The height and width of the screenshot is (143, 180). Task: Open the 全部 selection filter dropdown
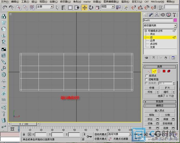pyautogui.click(x=52, y=7)
